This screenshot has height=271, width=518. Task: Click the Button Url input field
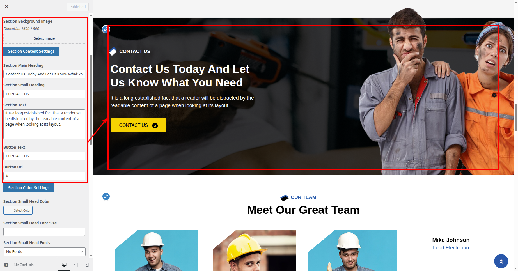(44, 176)
